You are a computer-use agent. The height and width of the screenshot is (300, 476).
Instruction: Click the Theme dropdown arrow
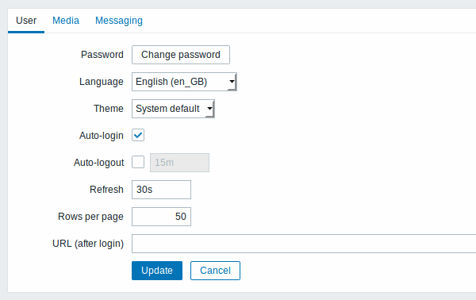pos(209,109)
